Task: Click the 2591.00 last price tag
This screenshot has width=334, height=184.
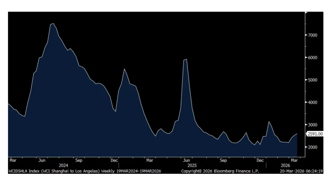Action: coord(315,134)
